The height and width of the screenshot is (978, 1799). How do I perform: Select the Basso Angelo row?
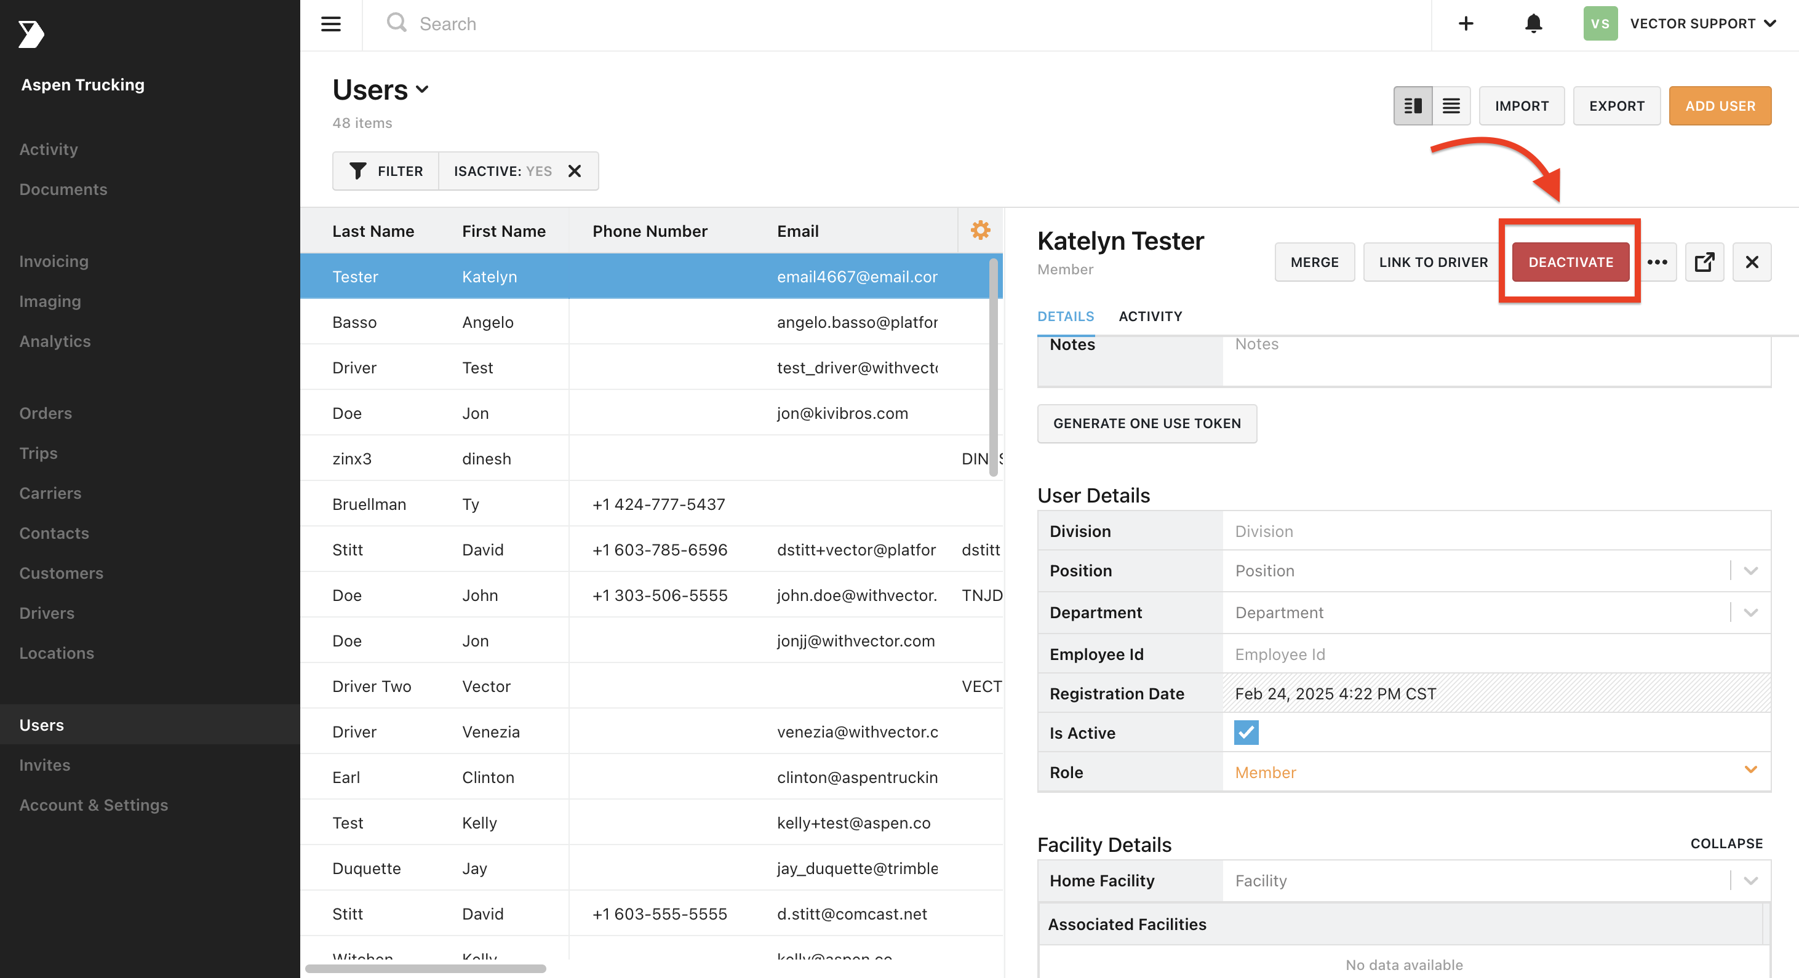[651, 322]
